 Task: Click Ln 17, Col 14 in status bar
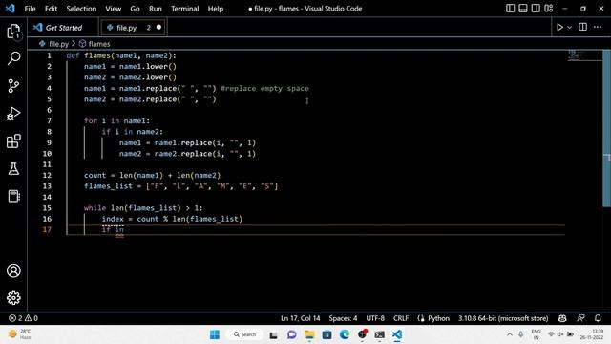[x=301, y=318]
